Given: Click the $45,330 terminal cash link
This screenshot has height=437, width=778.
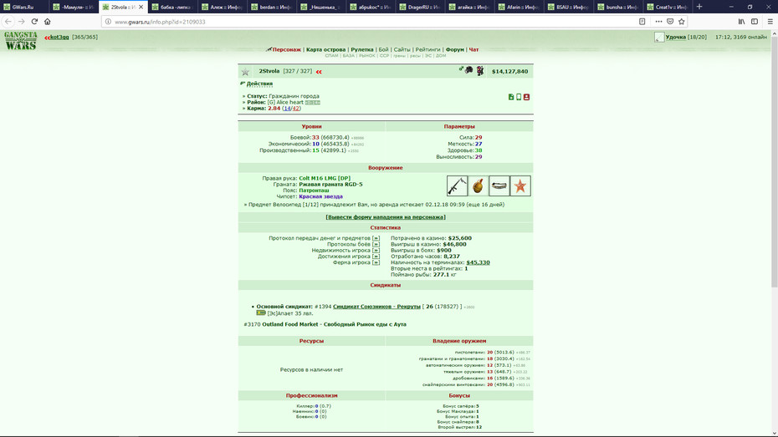Looking at the screenshot, I should pyautogui.click(x=478, y=262).
